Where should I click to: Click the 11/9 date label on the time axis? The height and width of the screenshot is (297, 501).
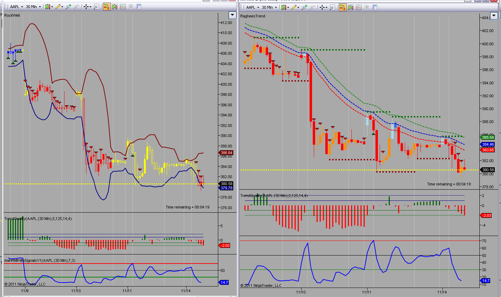click(25, 291)
